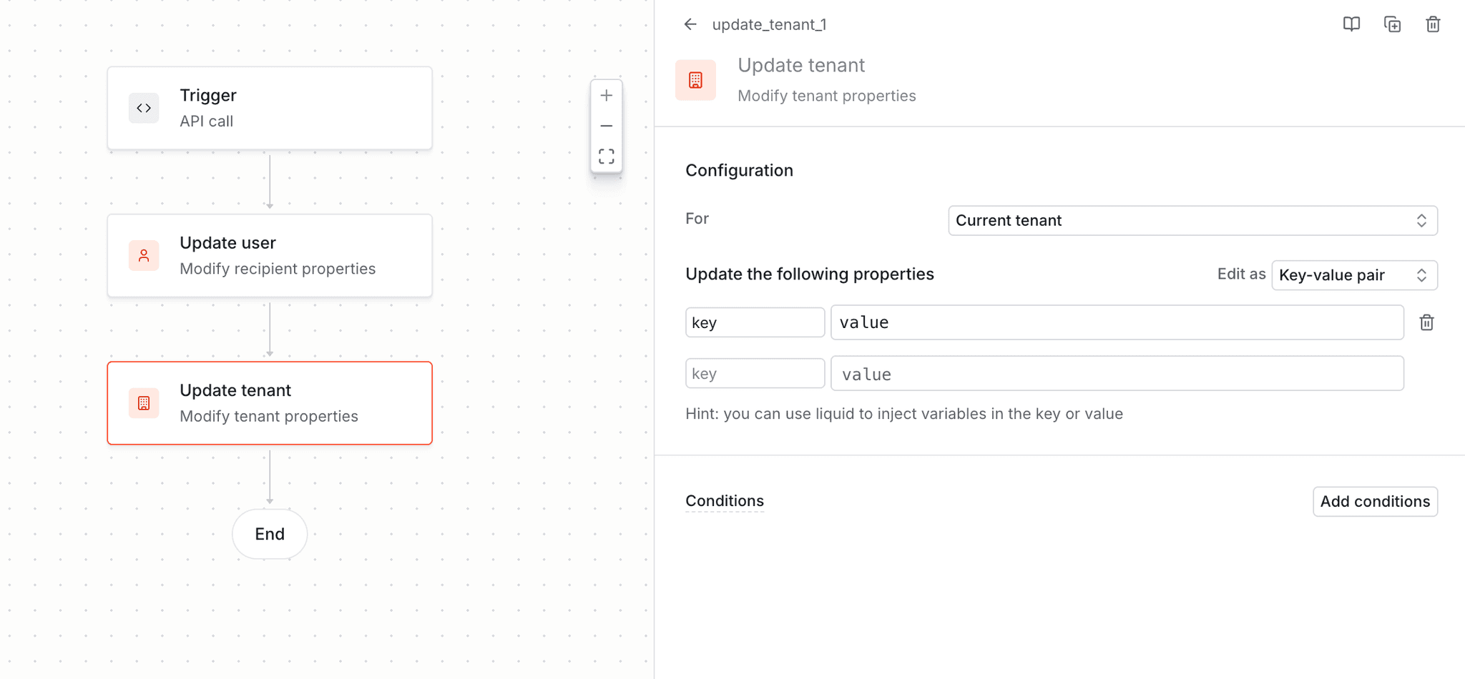The width and height of the screenshot is (1465, 679).
Task: Open the Key-value pair edit mode dropdown
Action: tap(1354, 274)
